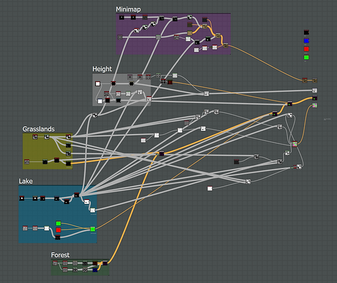Select the Forest frame title

coord(60,255)
